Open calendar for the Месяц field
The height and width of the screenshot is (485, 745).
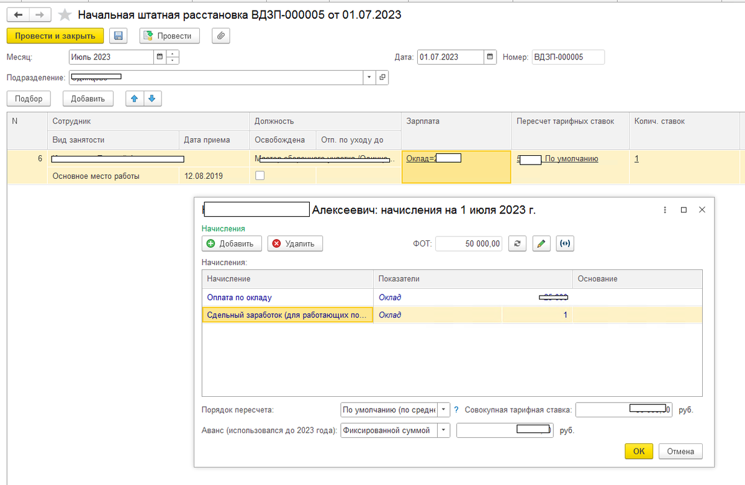click(160, 57)
